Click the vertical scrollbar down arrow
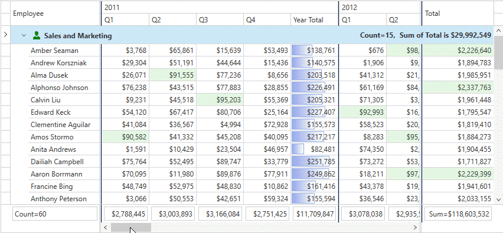 coord(498,199)
